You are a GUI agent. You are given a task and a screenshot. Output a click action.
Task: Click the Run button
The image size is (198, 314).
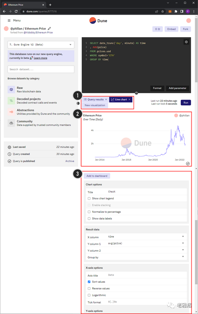186,102
